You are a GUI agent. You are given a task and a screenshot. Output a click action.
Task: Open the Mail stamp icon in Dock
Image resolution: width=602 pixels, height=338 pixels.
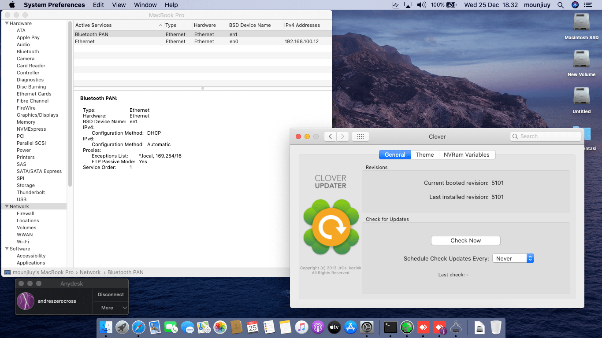coord(155,327)
